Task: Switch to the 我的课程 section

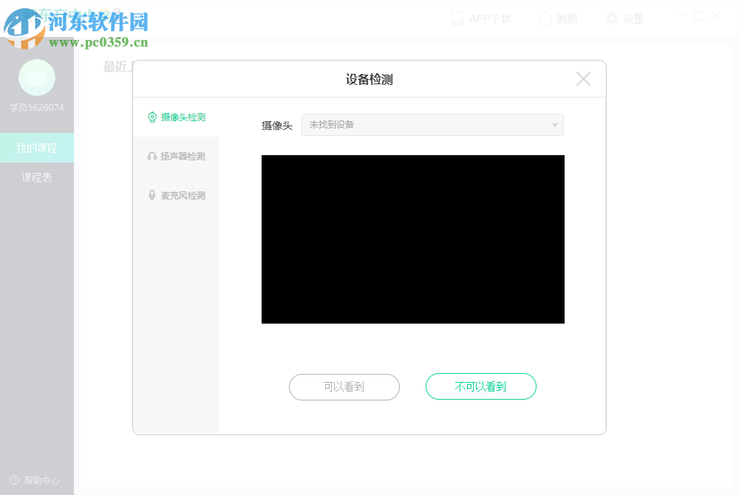Action: (37, 147)
